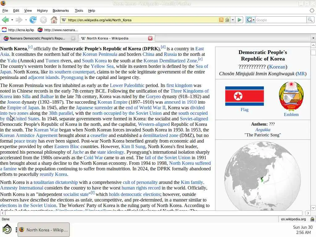Viewport: 316px width, 237px height.
Task: Expand the address bar URL history dropdown
Action: (233, 20)
